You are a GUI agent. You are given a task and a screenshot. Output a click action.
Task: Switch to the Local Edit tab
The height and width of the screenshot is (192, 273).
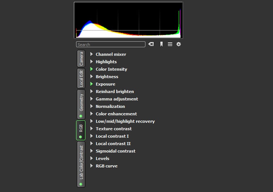pyautogui.click(x=81, y=78)
